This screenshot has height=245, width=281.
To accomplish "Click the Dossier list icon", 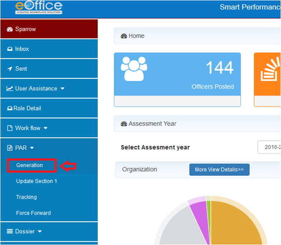I will tap(10, 231).
